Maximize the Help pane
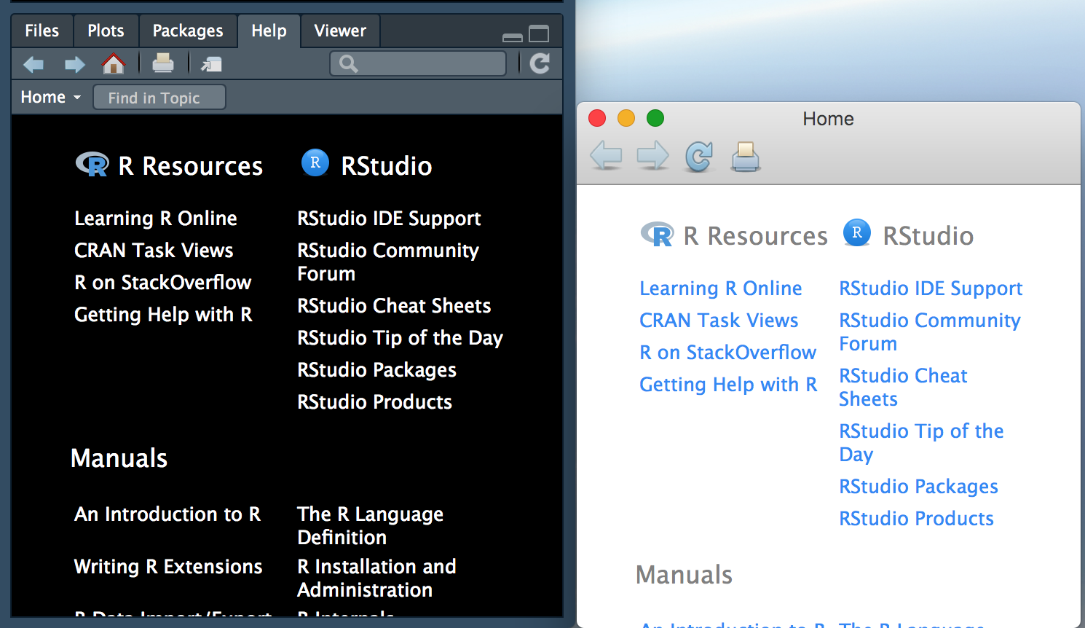The width and height of the screenshot is (1085, 628). (539, 34)
